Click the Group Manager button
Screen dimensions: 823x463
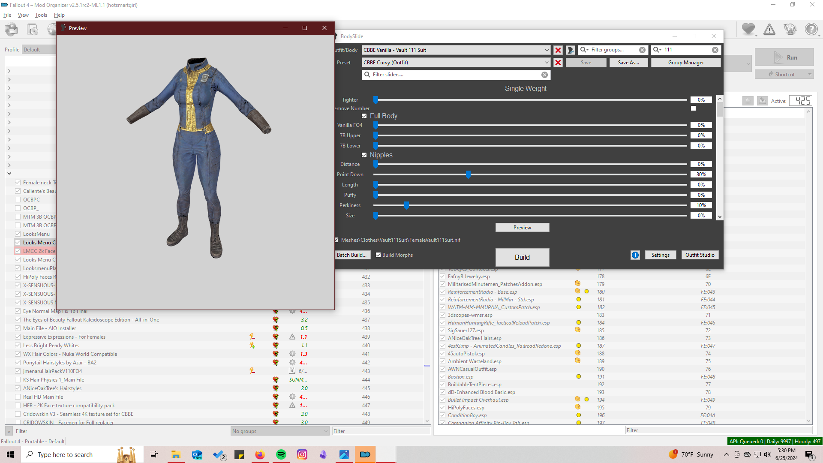click(686, 63)
